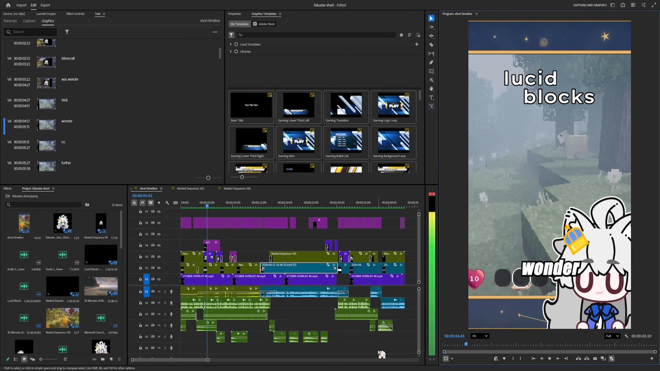The height and width of the screenshot is (371, 660).
Task: Open the Transcript tab
Action: (x=10, y=21)
